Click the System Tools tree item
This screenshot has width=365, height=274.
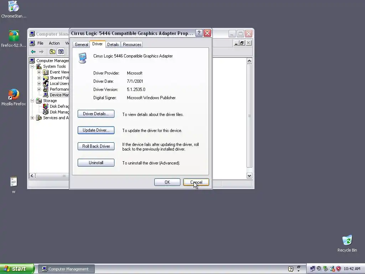pyautogui.click(x=54, y=66)
